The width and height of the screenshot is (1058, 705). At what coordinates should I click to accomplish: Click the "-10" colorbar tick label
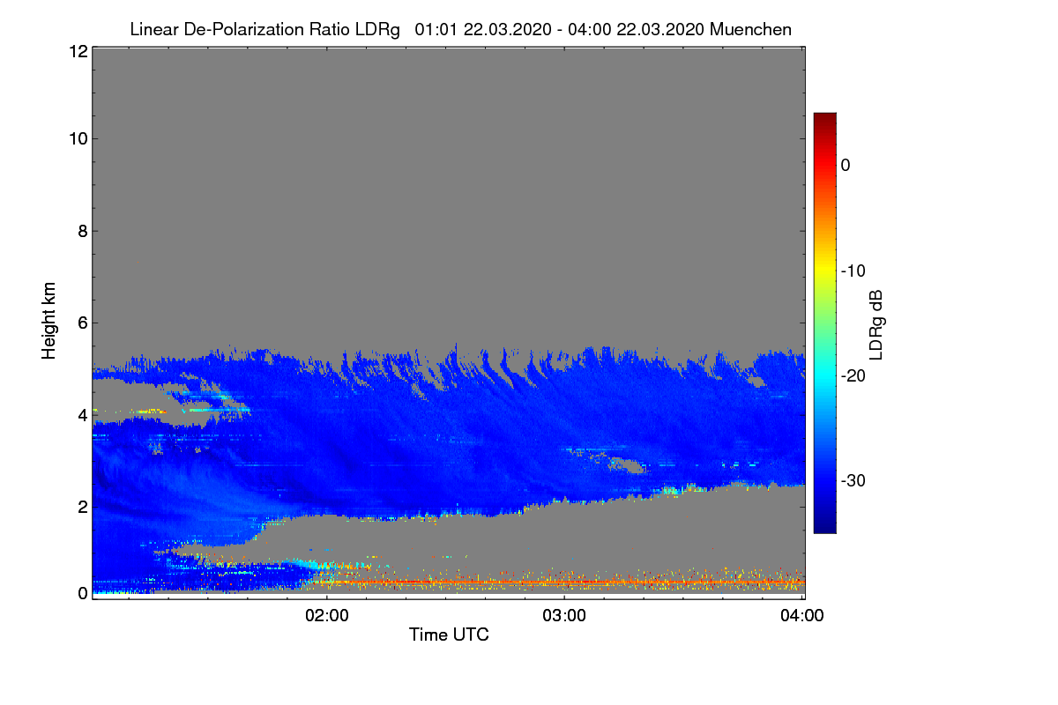pyautogui.click(x=853, y=271)
